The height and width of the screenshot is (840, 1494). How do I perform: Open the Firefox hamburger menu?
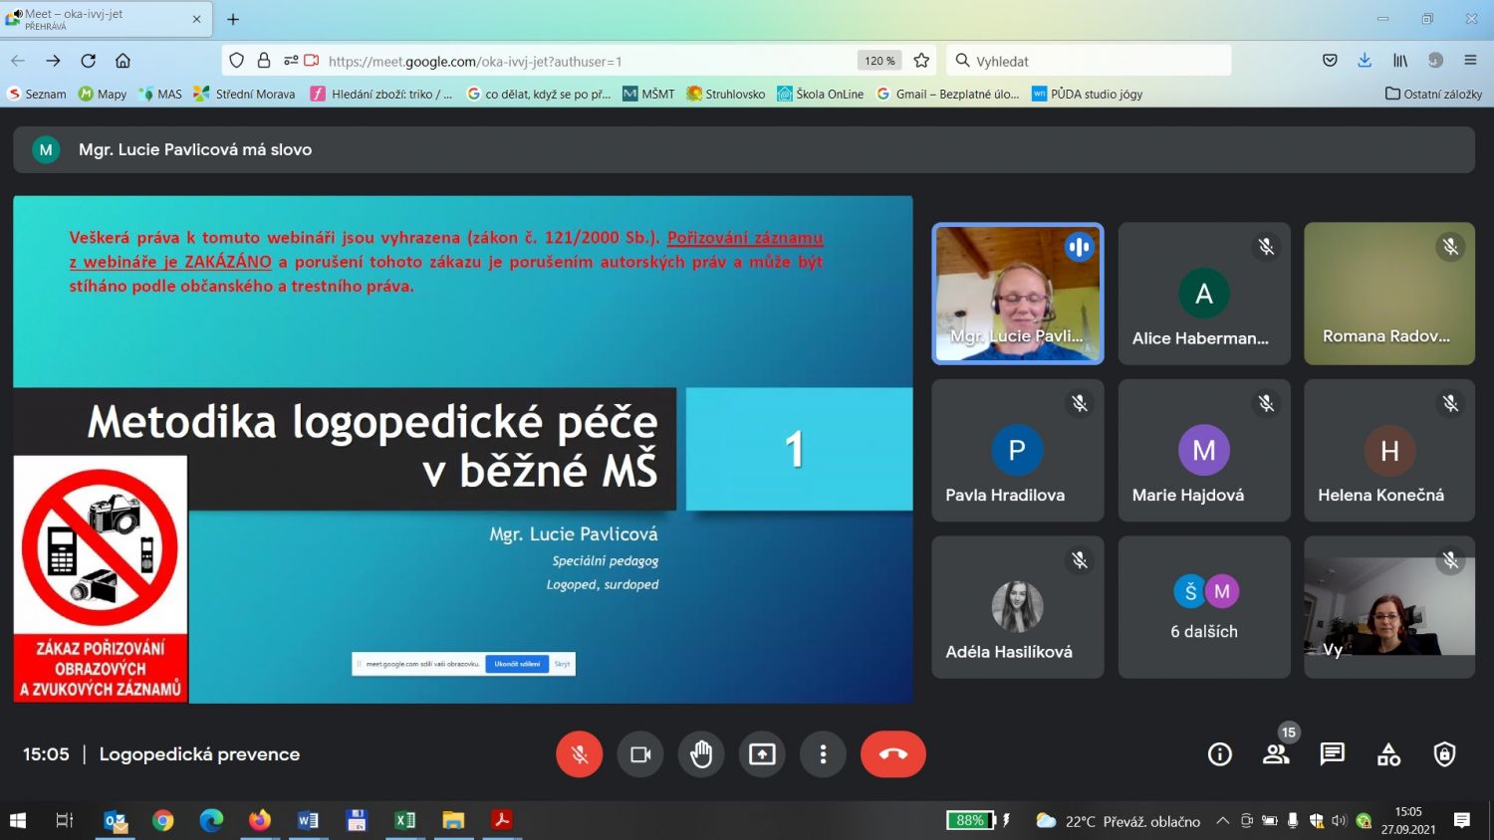click(x=1470, y=61)
